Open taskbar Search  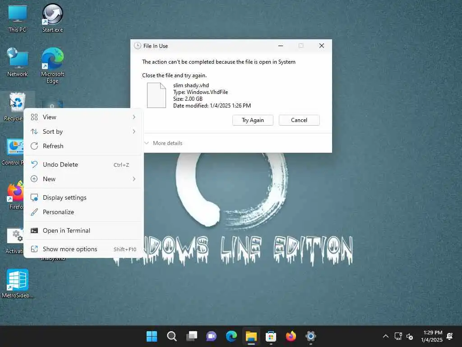[x=172, y=336]
